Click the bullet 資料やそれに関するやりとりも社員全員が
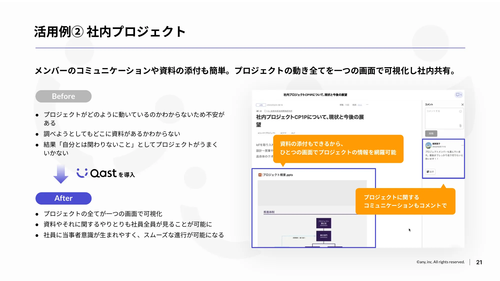 (128, 224)
